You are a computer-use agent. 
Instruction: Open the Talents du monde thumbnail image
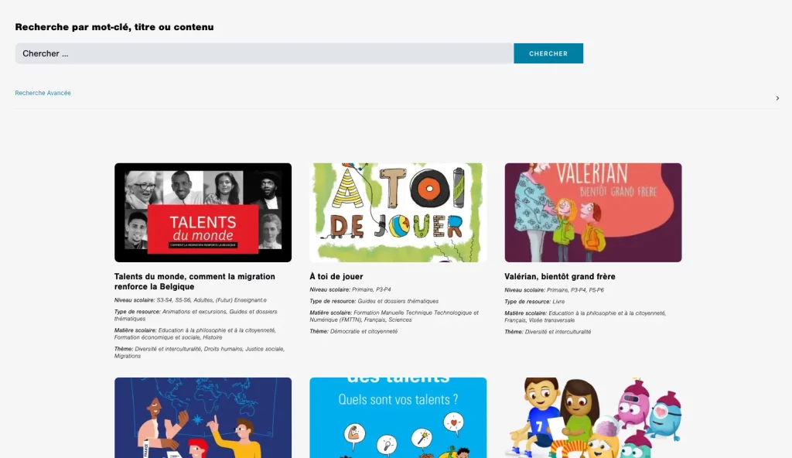(x=203, y=212)
